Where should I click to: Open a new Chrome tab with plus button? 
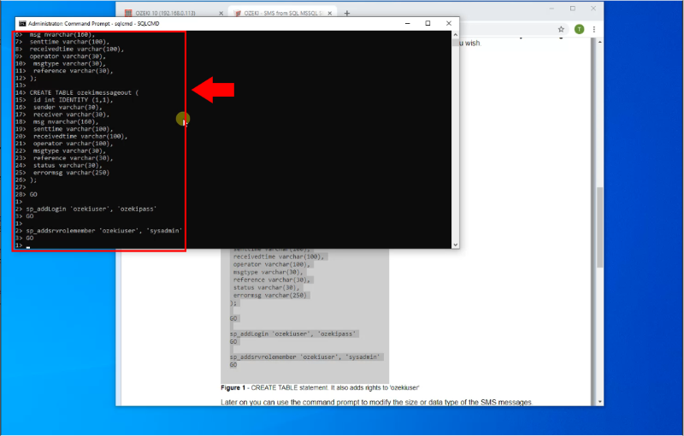347,13
